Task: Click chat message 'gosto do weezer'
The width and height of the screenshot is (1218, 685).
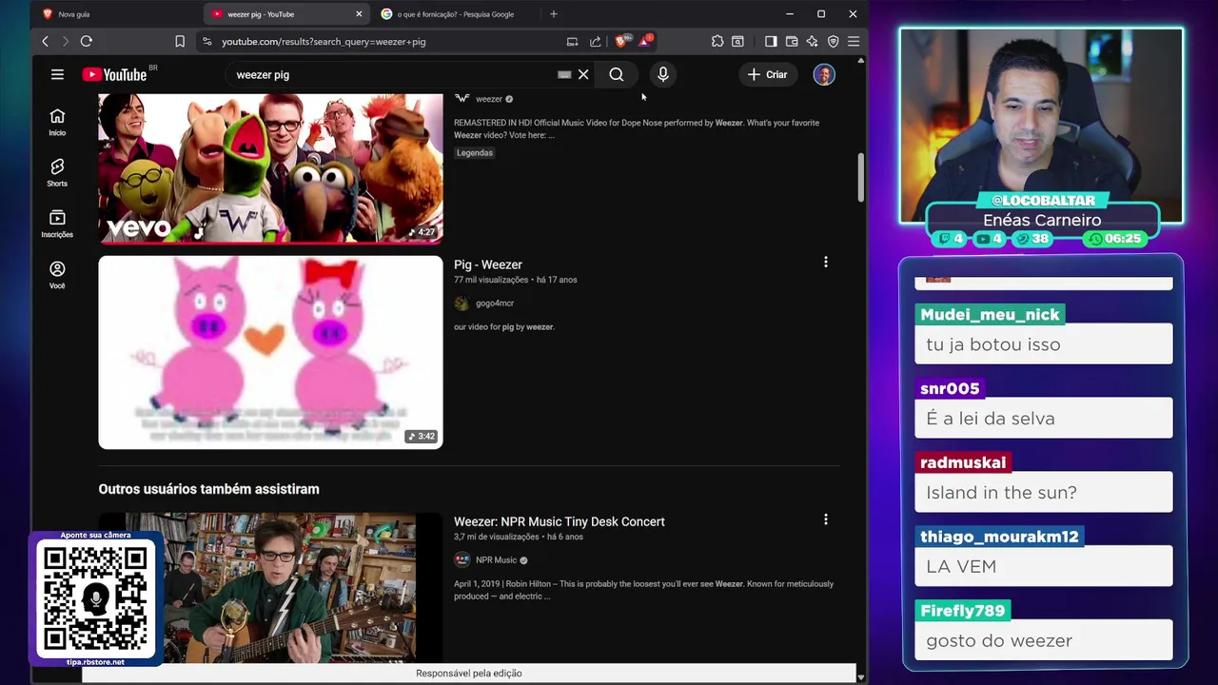Action: (1044, 640)
